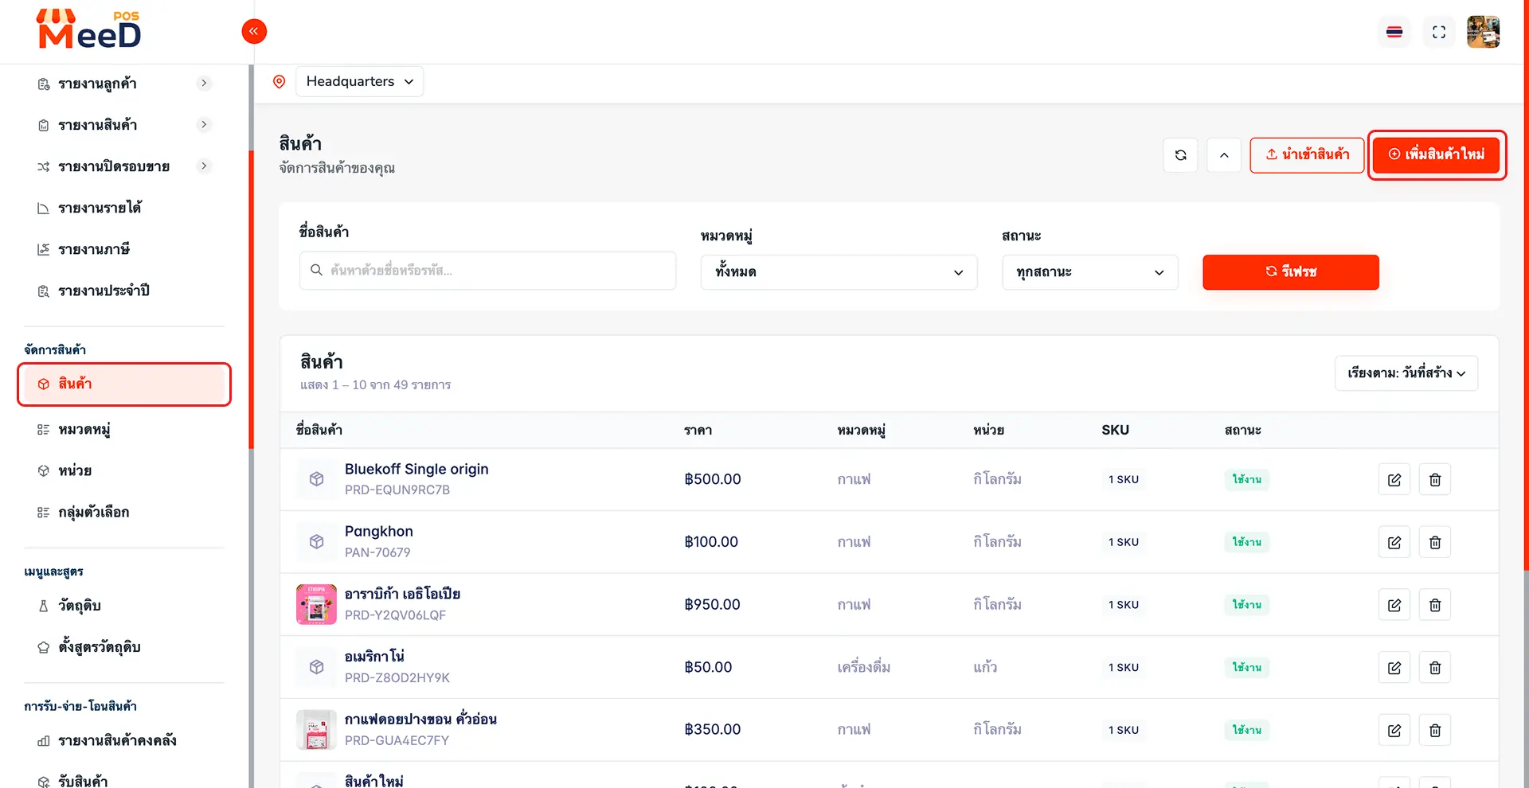Open the เรียงตาม sort dropdown

tap(1406, 373)
